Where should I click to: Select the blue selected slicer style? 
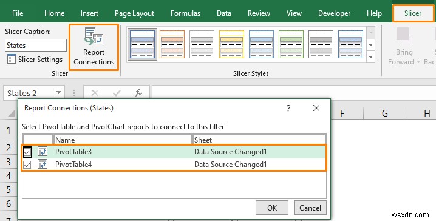(142, 44)
